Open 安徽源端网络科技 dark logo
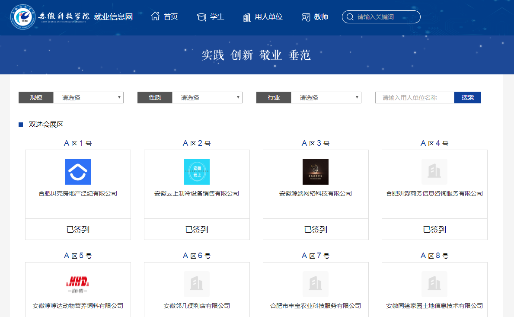Screen dimensions: 514x317 pyautogui.click(x=315, y=172)
